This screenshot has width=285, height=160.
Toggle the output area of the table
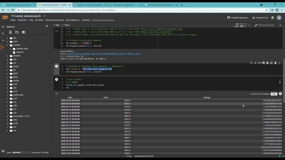[x=57, y=94]
